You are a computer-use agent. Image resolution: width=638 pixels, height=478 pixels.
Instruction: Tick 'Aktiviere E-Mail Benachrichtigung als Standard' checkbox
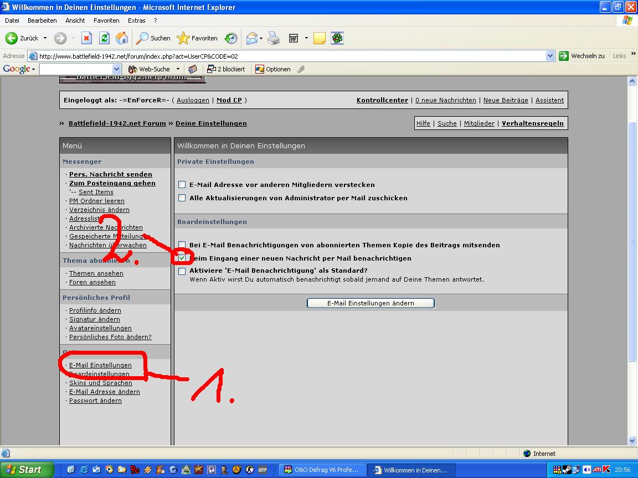point(182,271)
